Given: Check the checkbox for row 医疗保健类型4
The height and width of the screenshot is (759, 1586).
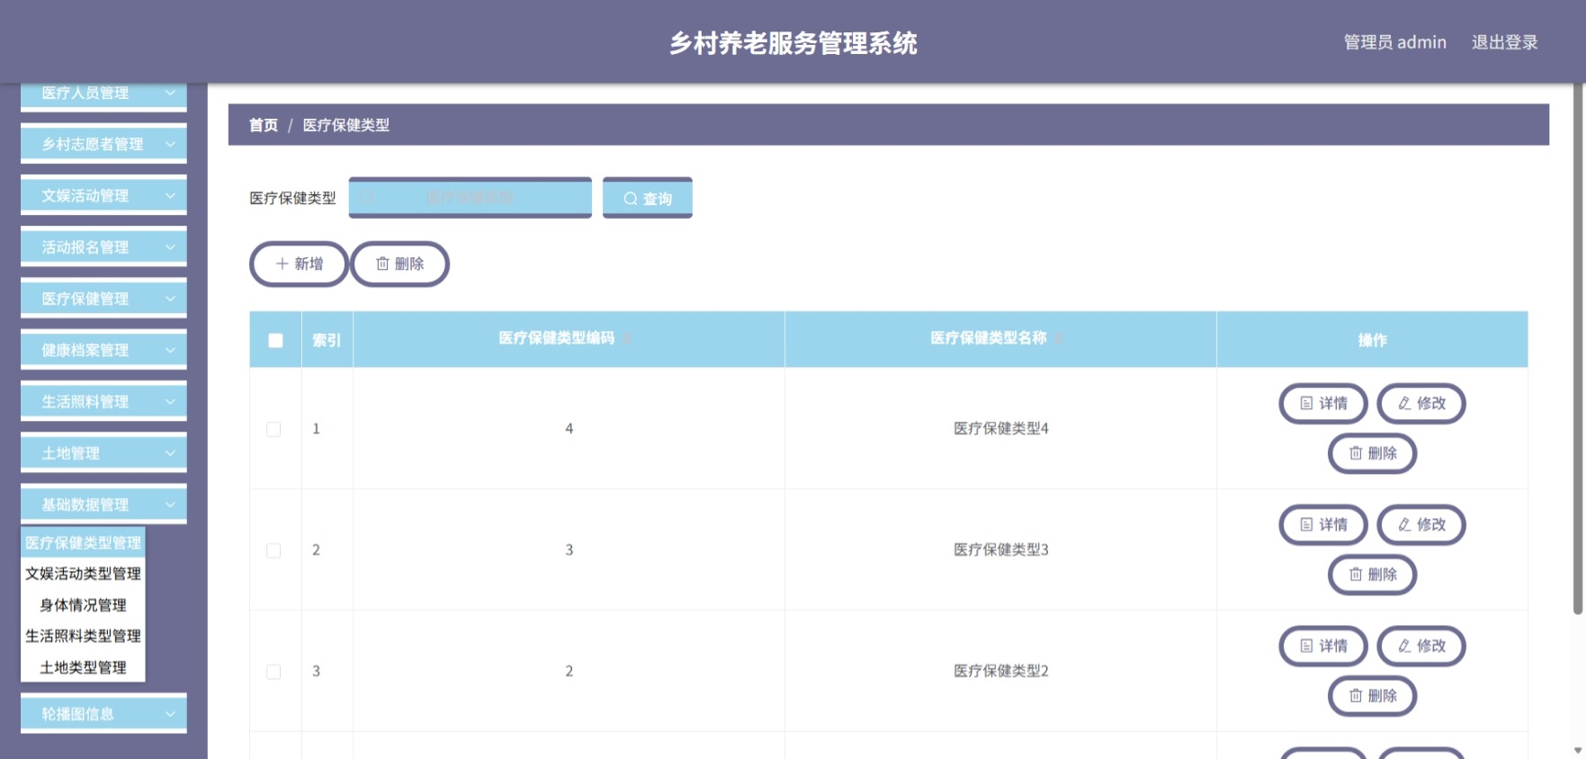Looking at the screenshot, I should tap(273, 429).
